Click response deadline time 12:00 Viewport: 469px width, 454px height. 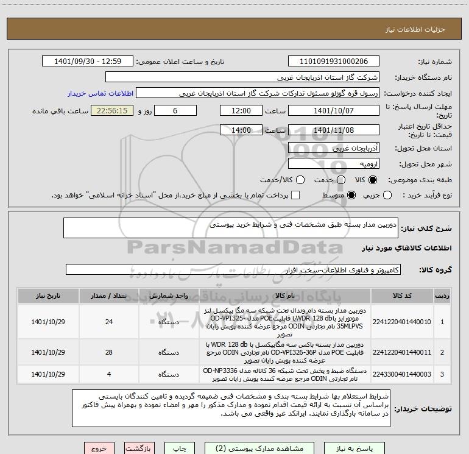tap(241, 110)
